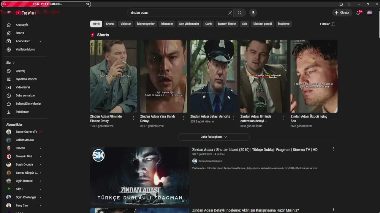The image size is (380, 213).
Task: Play Türkçe Dublajlı Fragman thumbnail
Action: coord(140,175)
